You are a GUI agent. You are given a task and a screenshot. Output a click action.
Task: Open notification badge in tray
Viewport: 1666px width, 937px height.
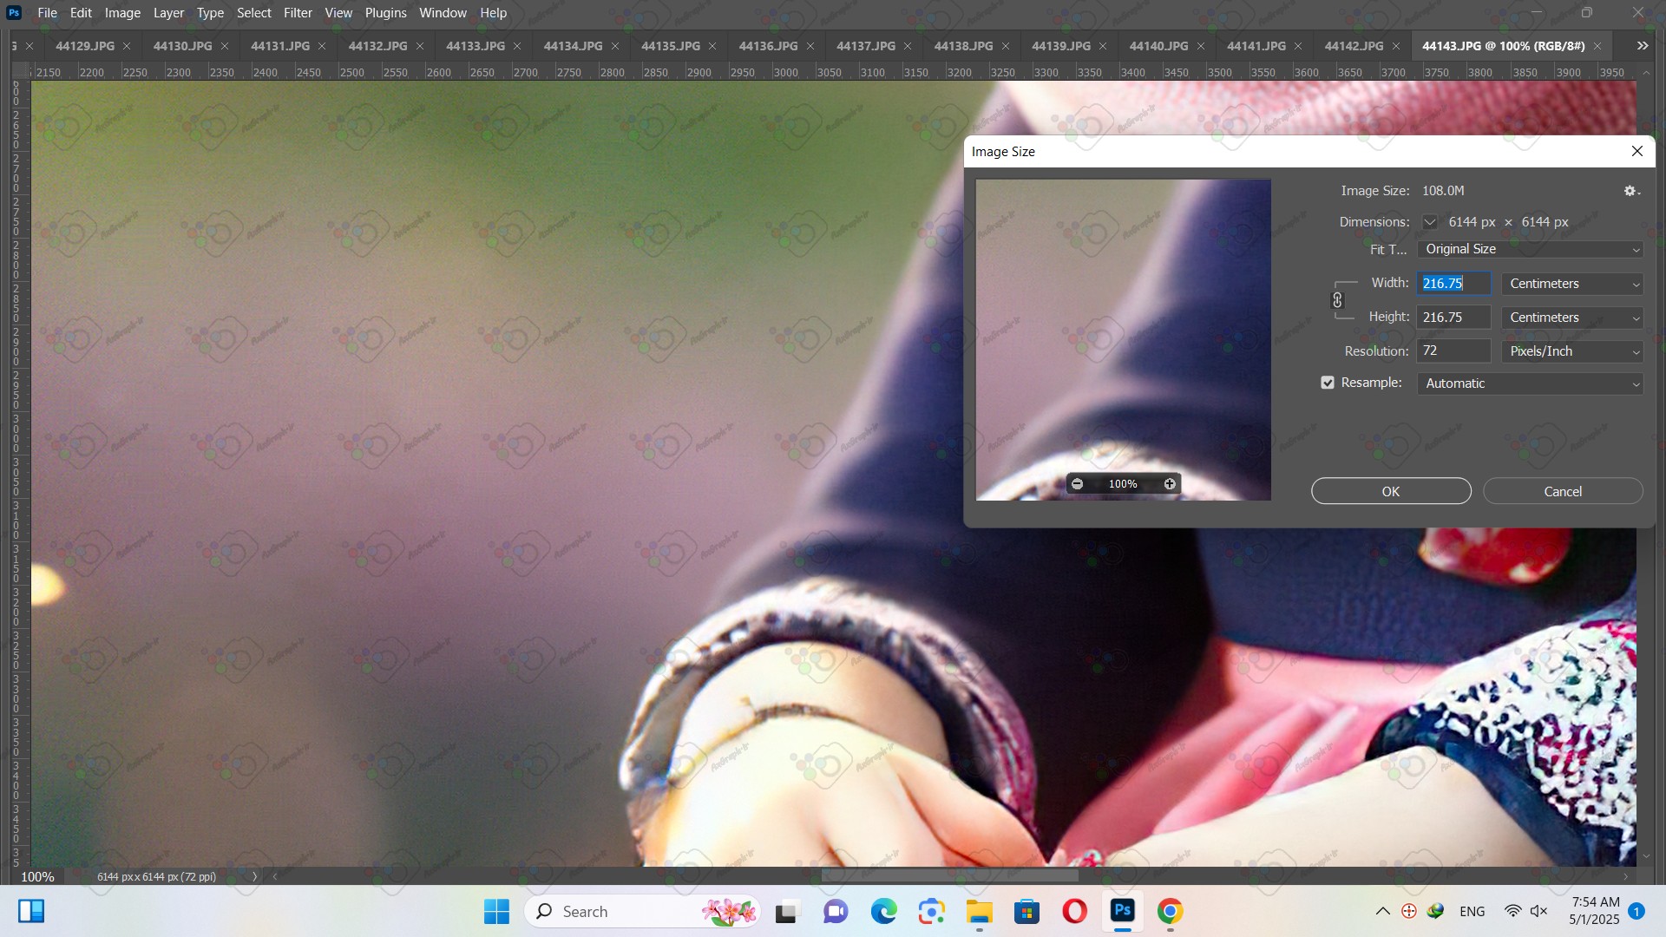tap(1636, 911)
